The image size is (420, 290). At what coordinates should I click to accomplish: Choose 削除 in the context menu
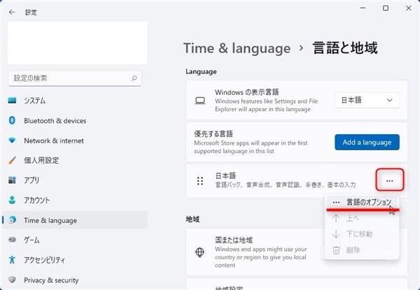point(362,250)
